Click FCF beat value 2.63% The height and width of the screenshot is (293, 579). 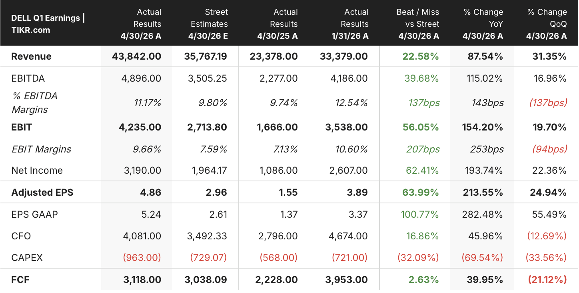[x=423, y=279]
